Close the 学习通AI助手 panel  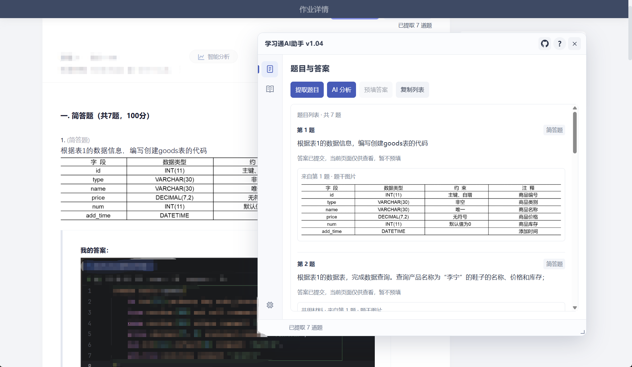[x=574, y=43]
